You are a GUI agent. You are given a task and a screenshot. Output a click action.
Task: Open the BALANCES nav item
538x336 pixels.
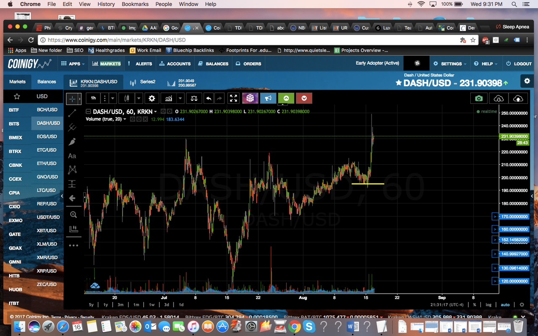click(x=213, y=63)
